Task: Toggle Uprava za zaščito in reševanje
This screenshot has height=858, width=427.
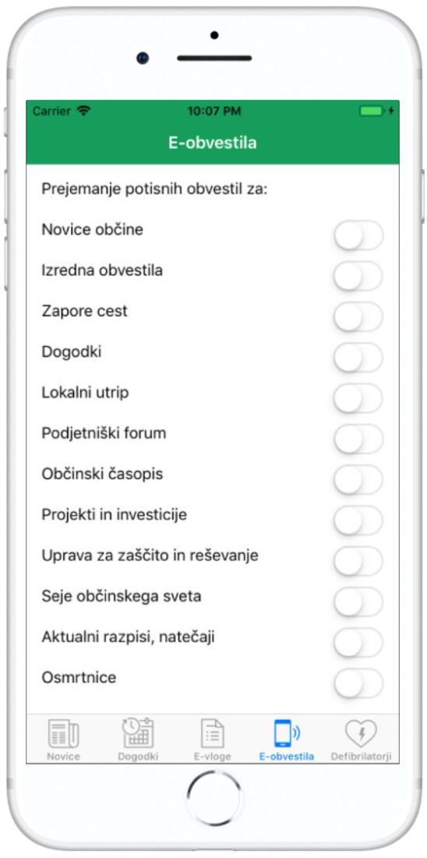Action: click(358, 562)
